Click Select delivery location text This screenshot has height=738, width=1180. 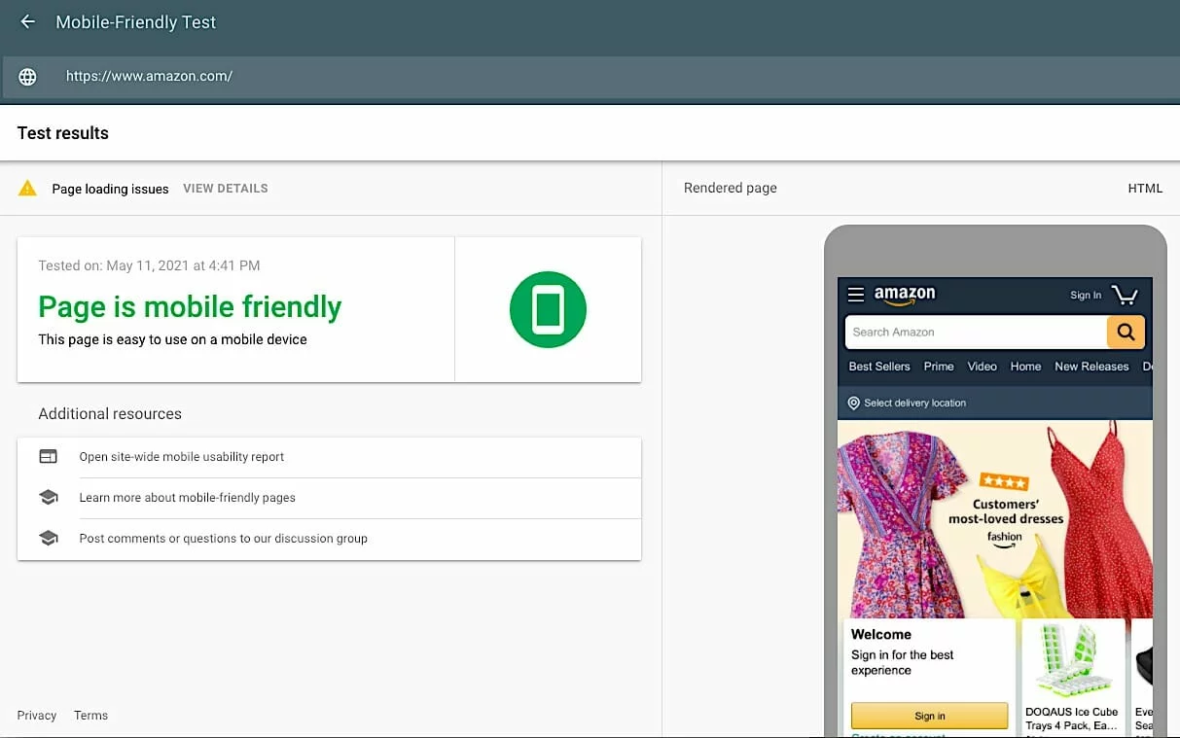(914, 403)
